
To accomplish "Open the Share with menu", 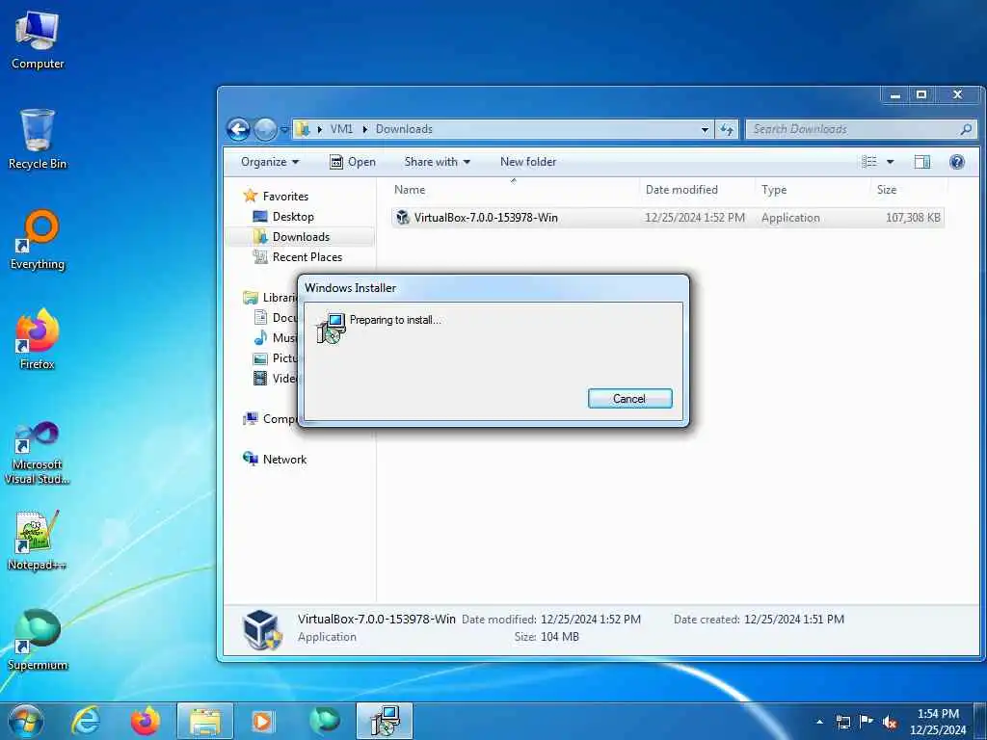I will [437, 162].
